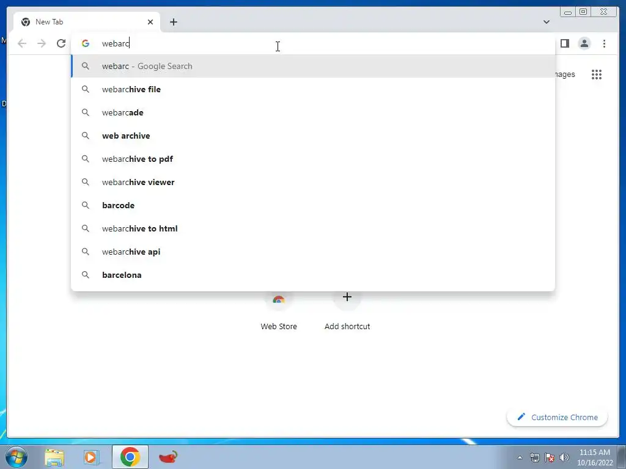The width and height of the screenshot is (626, 469).
Task: Open a new tab with the plus icon
Action: coord(173,22)
